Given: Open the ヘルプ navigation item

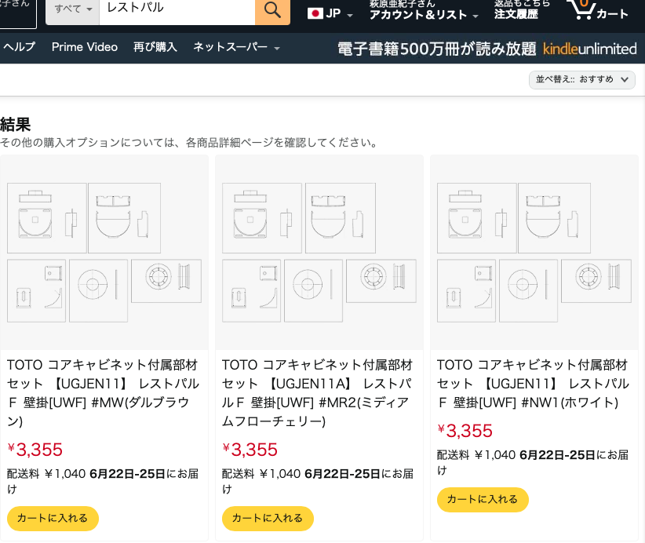Looking at the screenshot, I should (x=20, y=47).
